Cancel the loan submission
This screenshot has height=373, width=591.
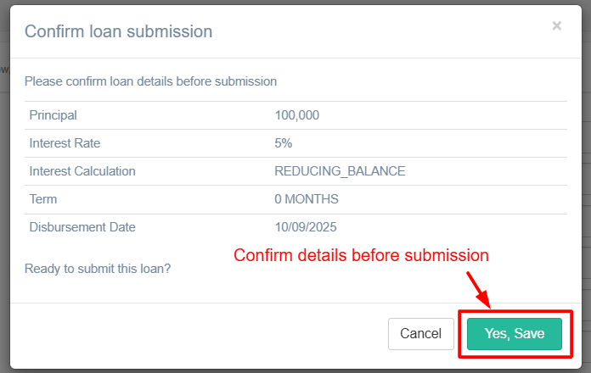(421, 334)
